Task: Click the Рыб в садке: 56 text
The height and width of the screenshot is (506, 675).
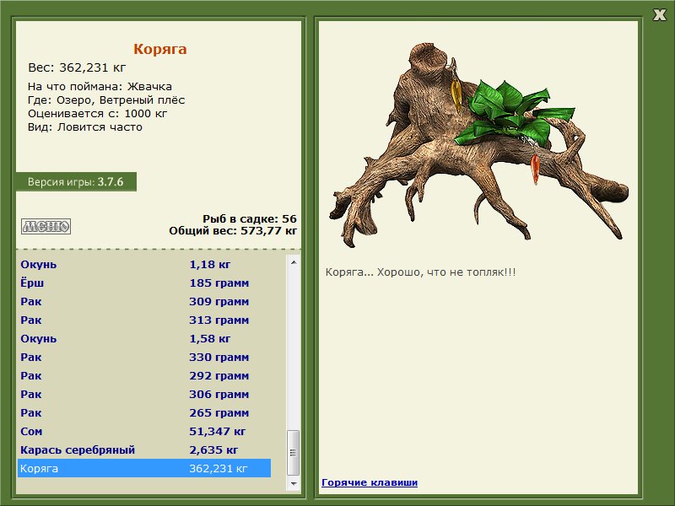Action: click(x=250, y=218)
